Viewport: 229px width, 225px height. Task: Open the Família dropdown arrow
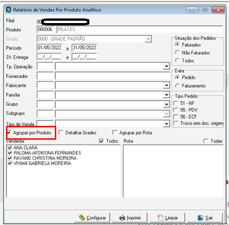point(166,95)
